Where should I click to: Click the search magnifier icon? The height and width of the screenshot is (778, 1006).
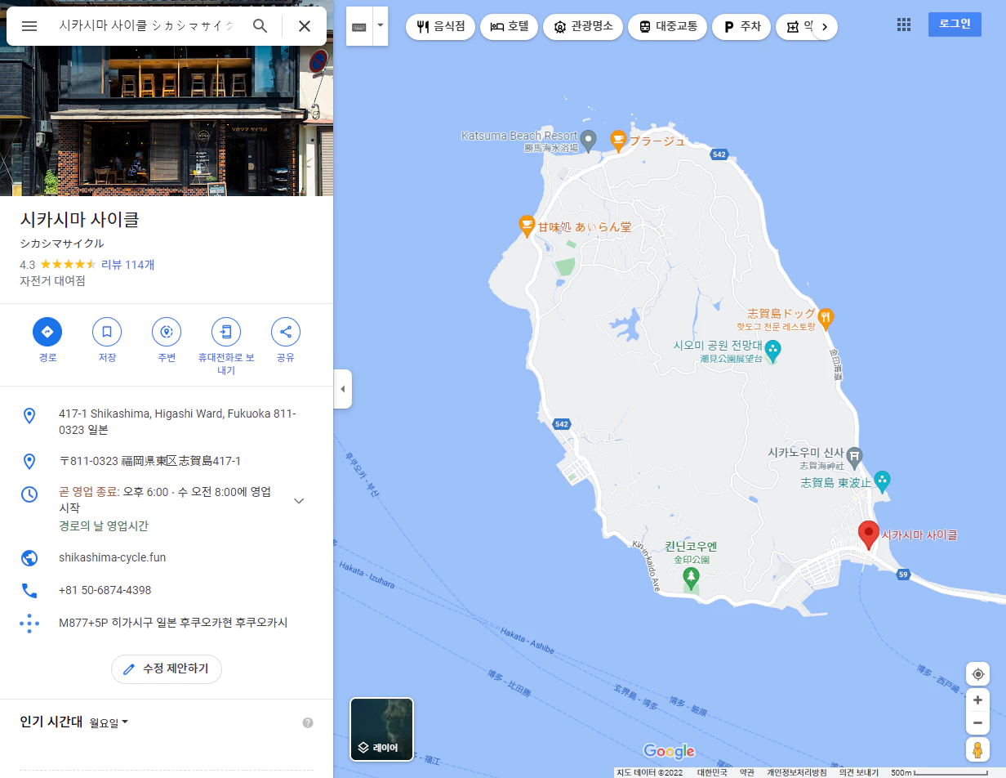point(260,26)
